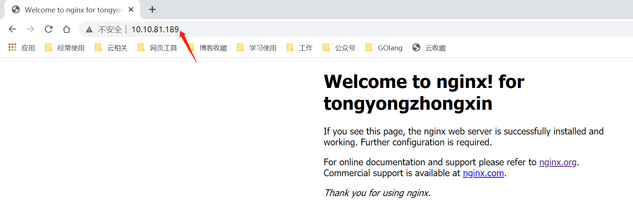Screen dimensions: 633x207
Task: Click the heading word 'tongyongzhongxin'
Action: pos(408,103)
